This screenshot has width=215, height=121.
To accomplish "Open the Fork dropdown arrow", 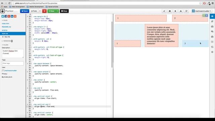I will pos(40,11).
